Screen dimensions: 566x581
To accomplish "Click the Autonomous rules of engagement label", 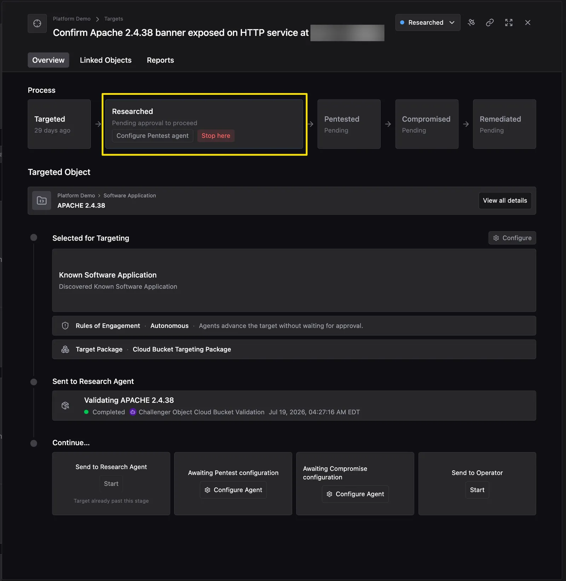I will (x=169, y=326).
